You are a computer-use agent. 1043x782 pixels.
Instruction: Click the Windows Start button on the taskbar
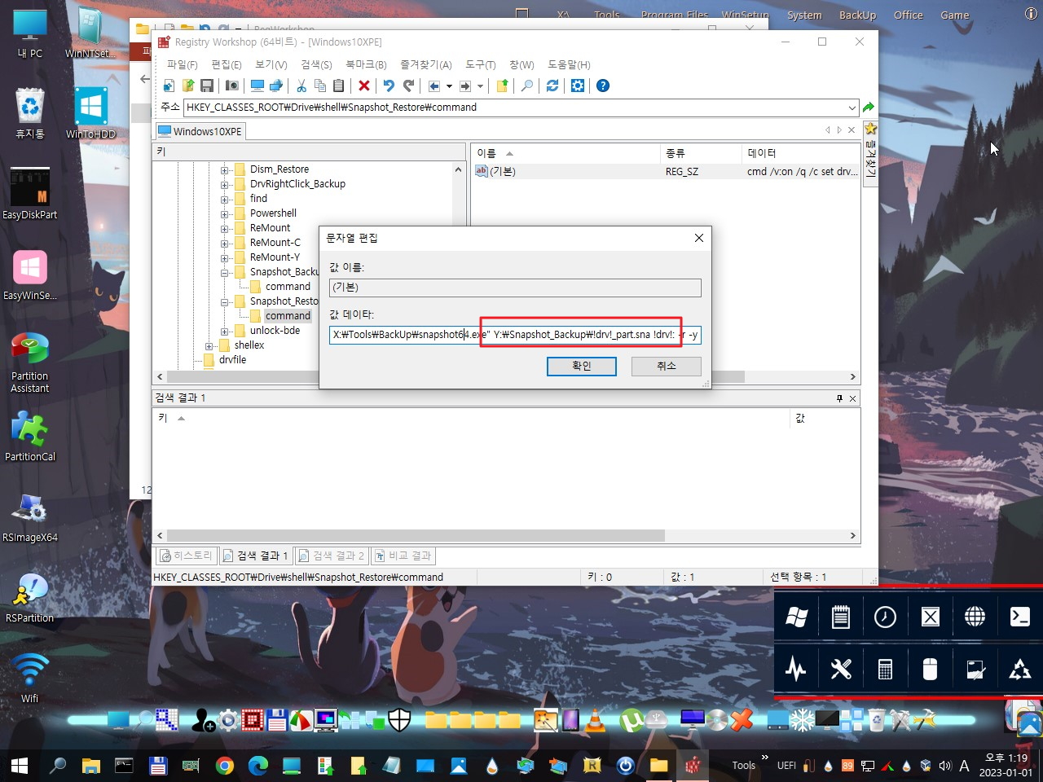20,765
